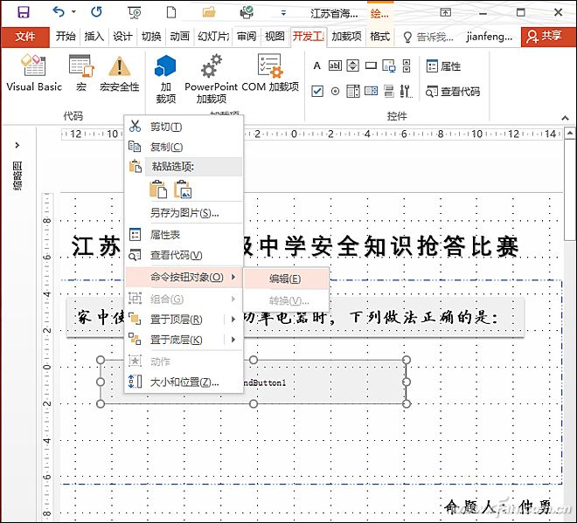
Task: Select the text box (abl) control
Action: 335,66
